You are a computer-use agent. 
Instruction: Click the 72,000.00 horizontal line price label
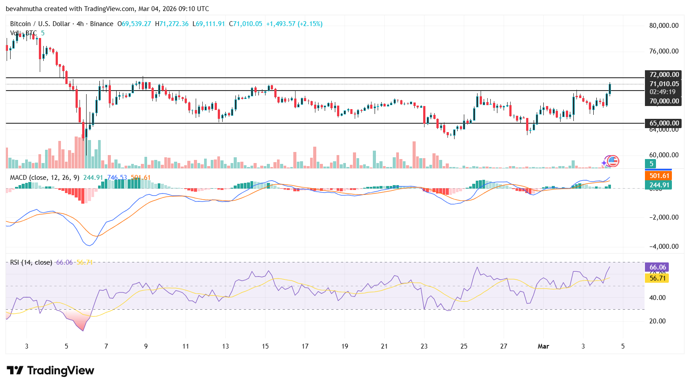(663, 75)
